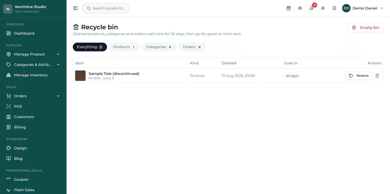Click the add user icon

click(x=300, y=8)
